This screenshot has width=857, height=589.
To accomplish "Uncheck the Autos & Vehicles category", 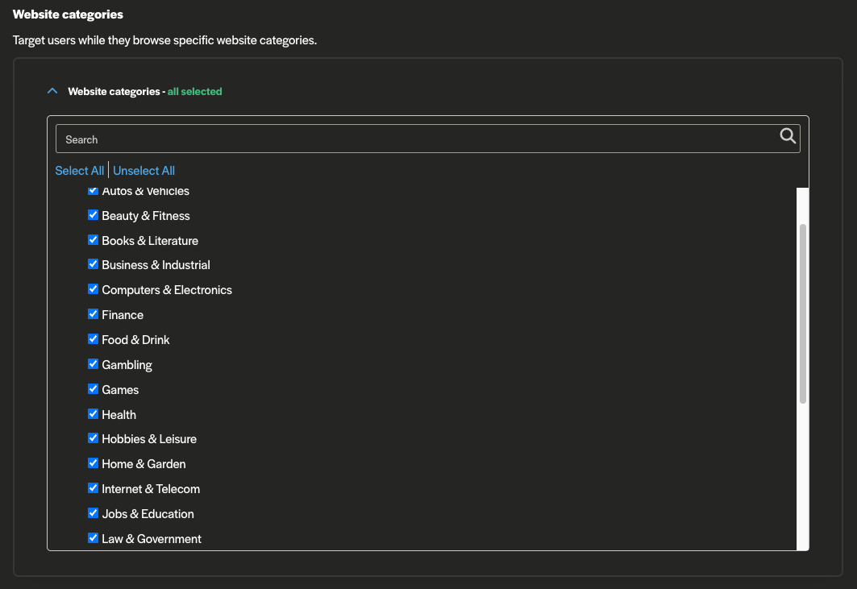I will tap(93, 191).
